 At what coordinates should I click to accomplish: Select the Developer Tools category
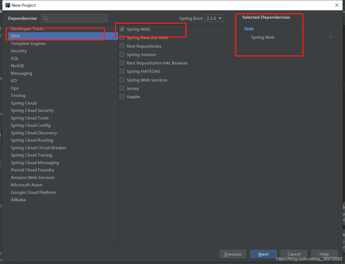[x=63, y=28]
